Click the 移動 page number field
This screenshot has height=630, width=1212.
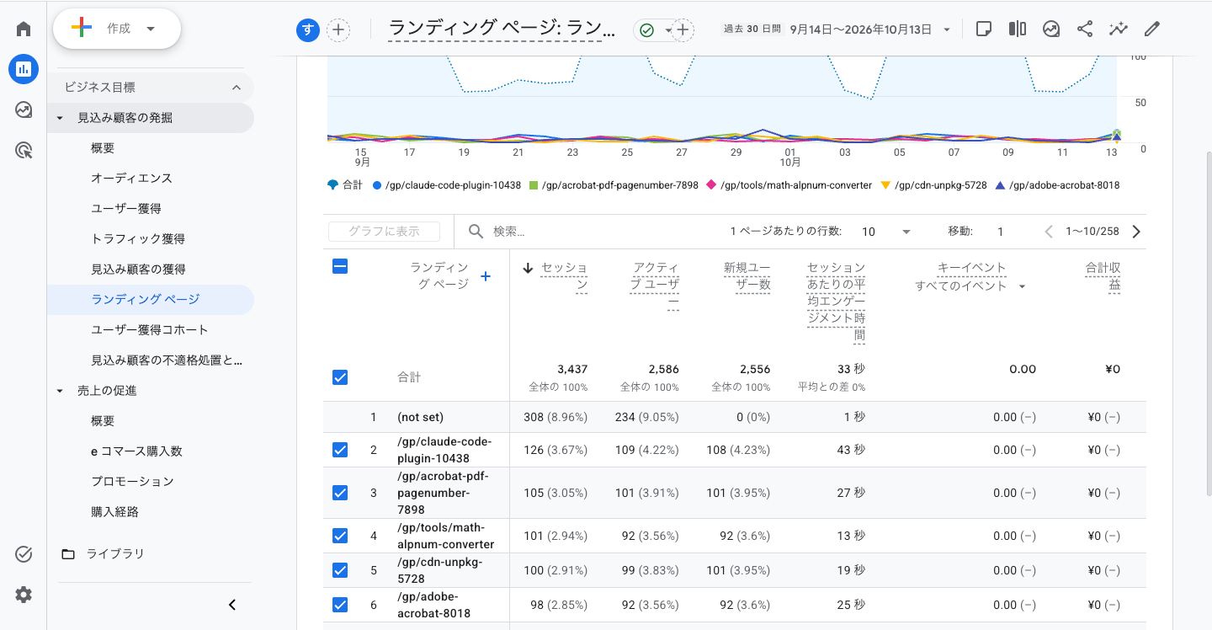pos(1001,232)
